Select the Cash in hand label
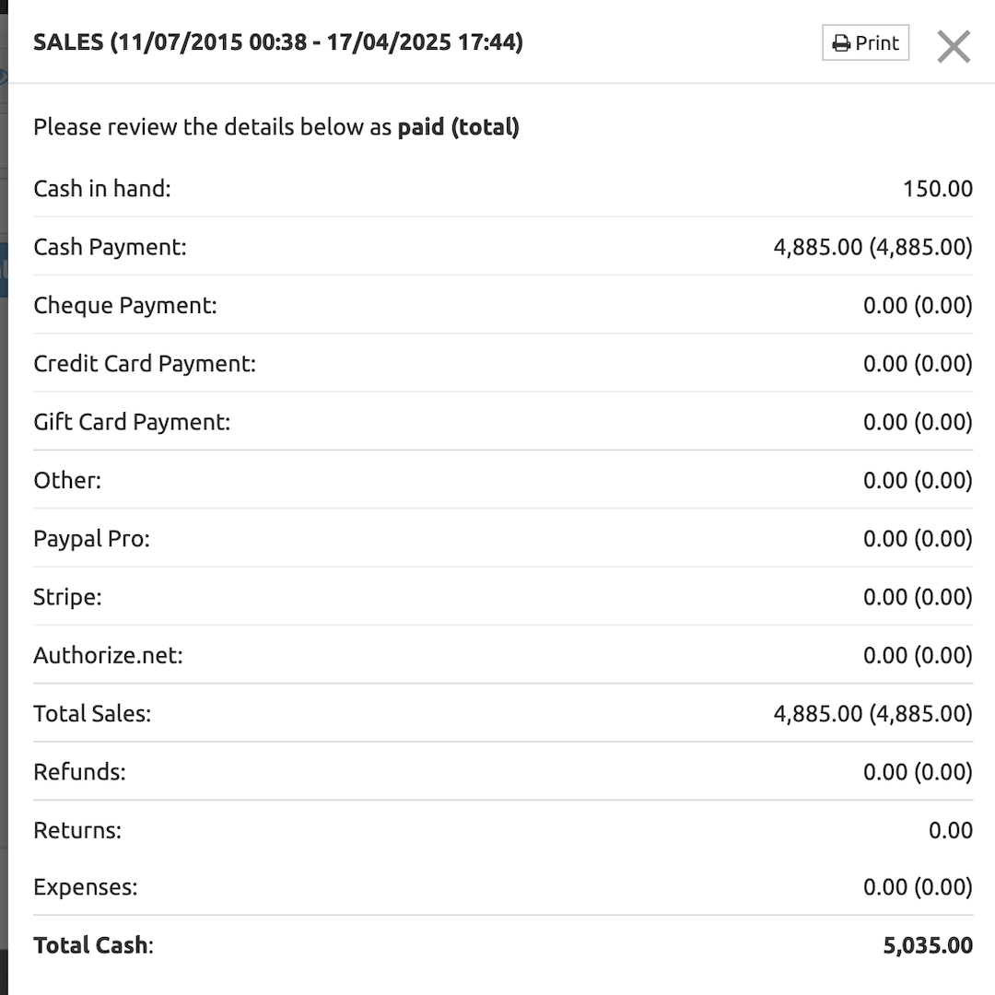The image size is (995, 995). 102,189
